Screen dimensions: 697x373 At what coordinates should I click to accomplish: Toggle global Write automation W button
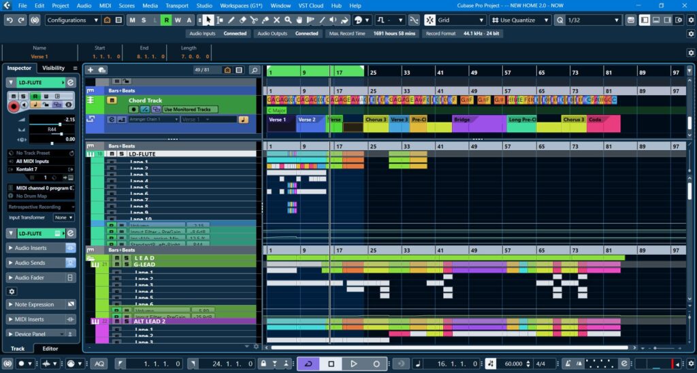coord(178,20)
